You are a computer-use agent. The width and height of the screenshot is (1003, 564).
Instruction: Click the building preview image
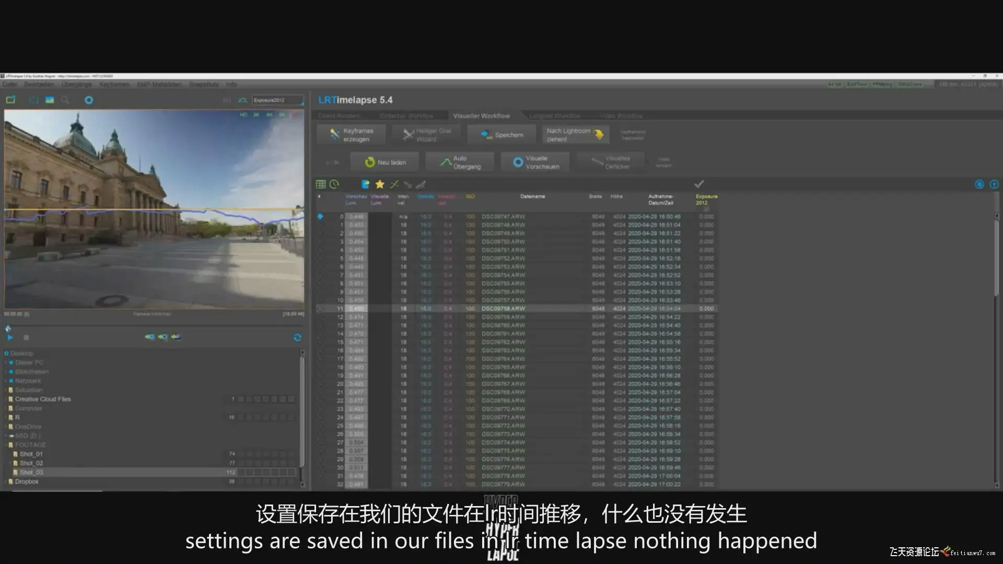154,209
